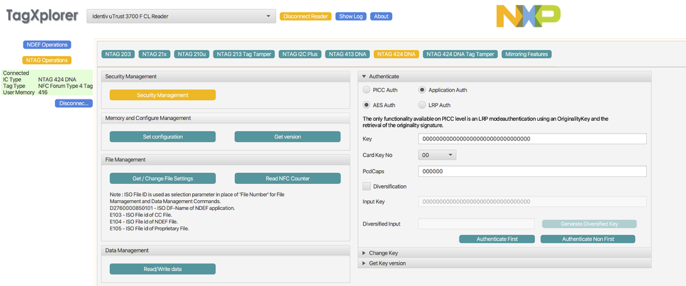Open the About dialog
Image resolution: width=686 pixels, height=286 pixels.
coord(381,16)
